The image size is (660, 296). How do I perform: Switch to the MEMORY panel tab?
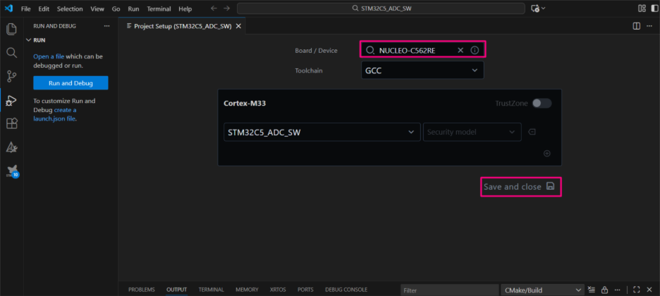247,290
